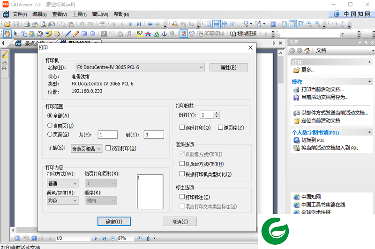Choose the blue line drawing tool

pyautogui.click(x=68, y=34)
